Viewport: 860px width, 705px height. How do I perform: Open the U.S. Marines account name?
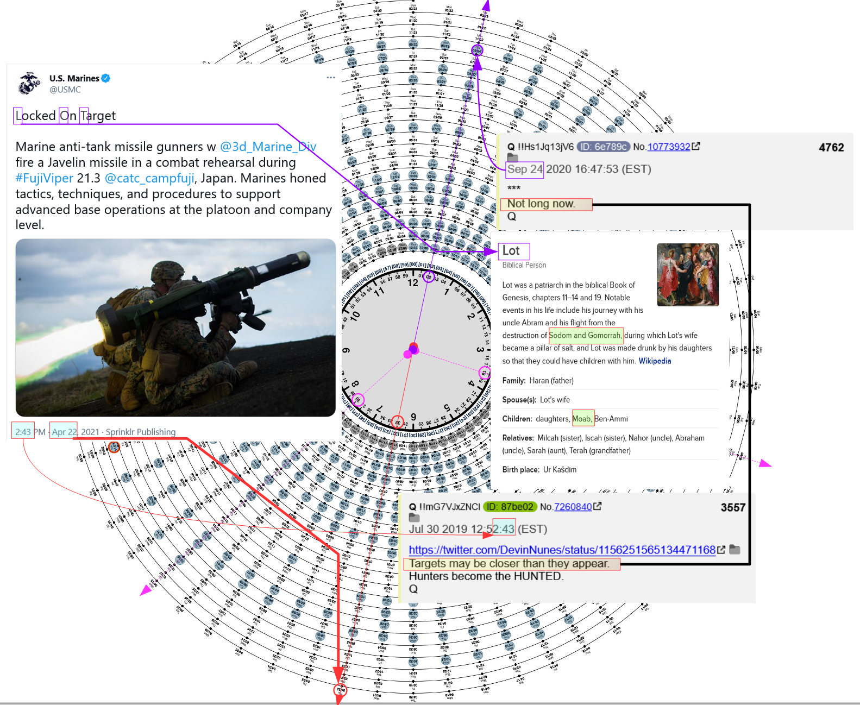[74, 78]
